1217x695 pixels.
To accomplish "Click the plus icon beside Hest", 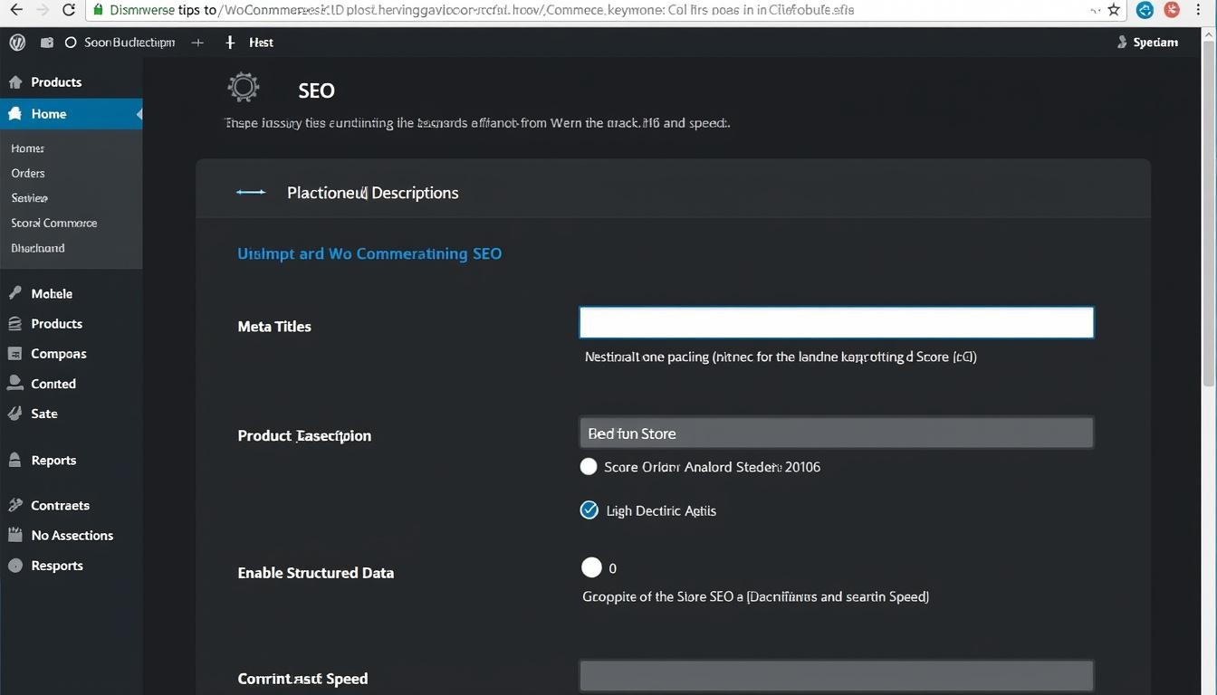I will (230, 43).
